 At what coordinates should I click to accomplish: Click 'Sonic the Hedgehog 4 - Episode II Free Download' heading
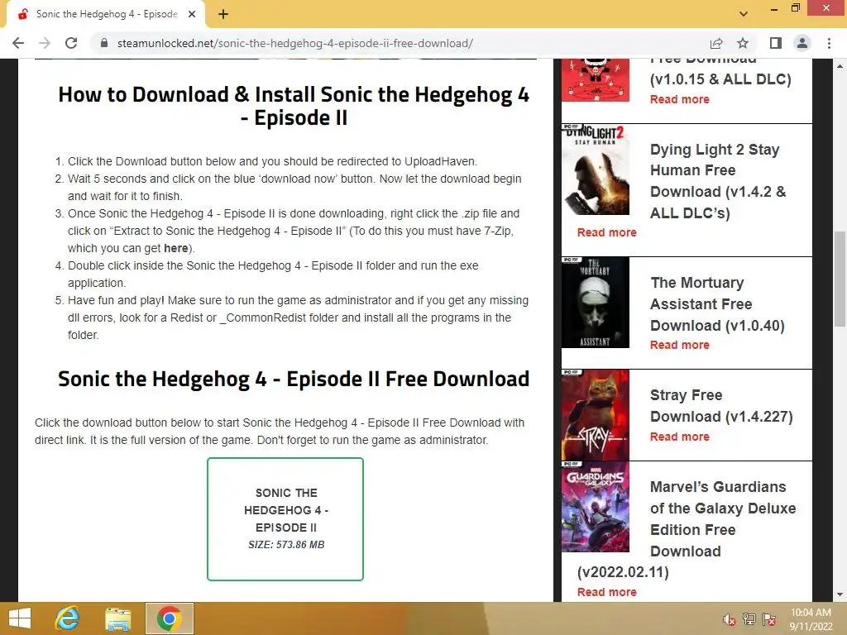pyautogui.click(x=294, y=379)
